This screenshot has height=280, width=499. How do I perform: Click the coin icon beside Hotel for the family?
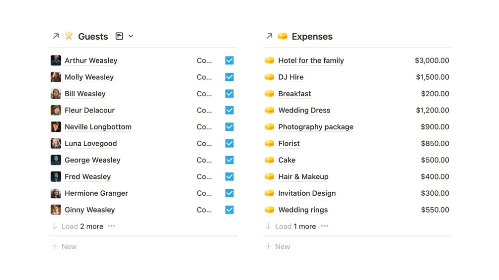tap(269, 60)
